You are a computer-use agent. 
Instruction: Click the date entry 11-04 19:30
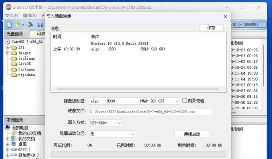click(245, 73)
